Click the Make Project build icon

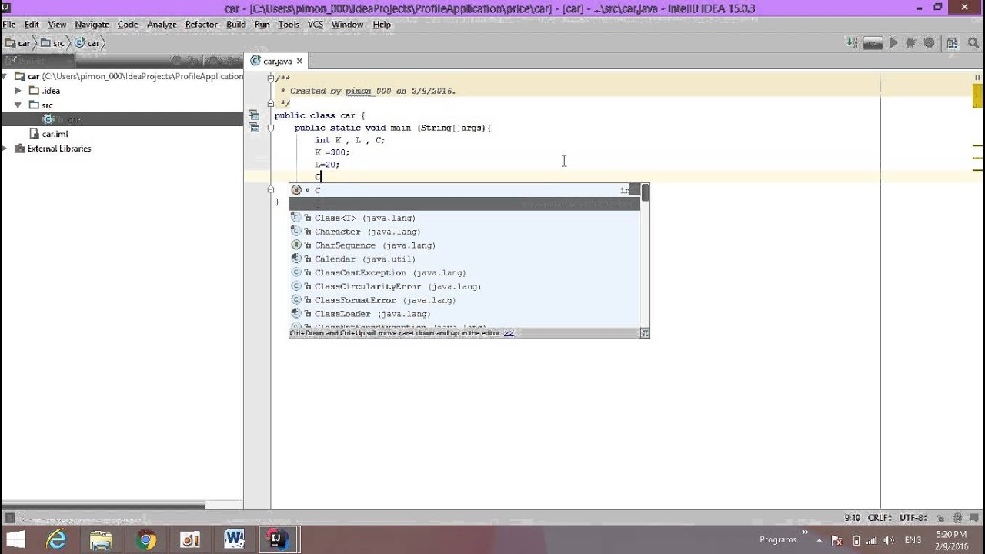853,43
